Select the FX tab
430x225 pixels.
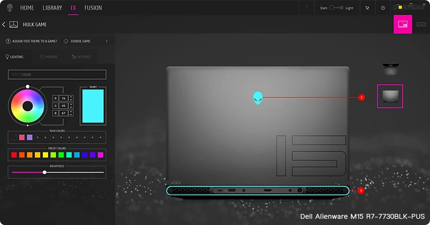pyautogui.click(x=73, y=8)
